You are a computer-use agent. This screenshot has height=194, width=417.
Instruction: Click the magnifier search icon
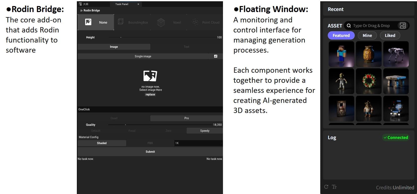pos(349,25)
